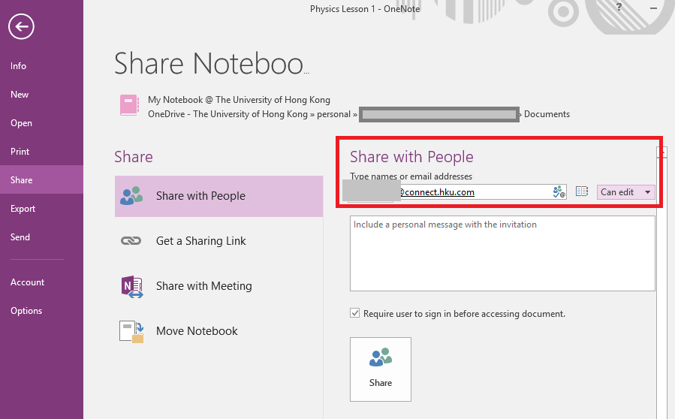Click the check names icon

click(x=559, y=191)
